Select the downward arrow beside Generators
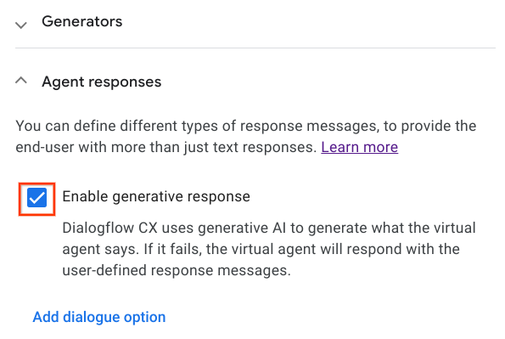This screenshot has height=339, width=505. click(21, 25)
